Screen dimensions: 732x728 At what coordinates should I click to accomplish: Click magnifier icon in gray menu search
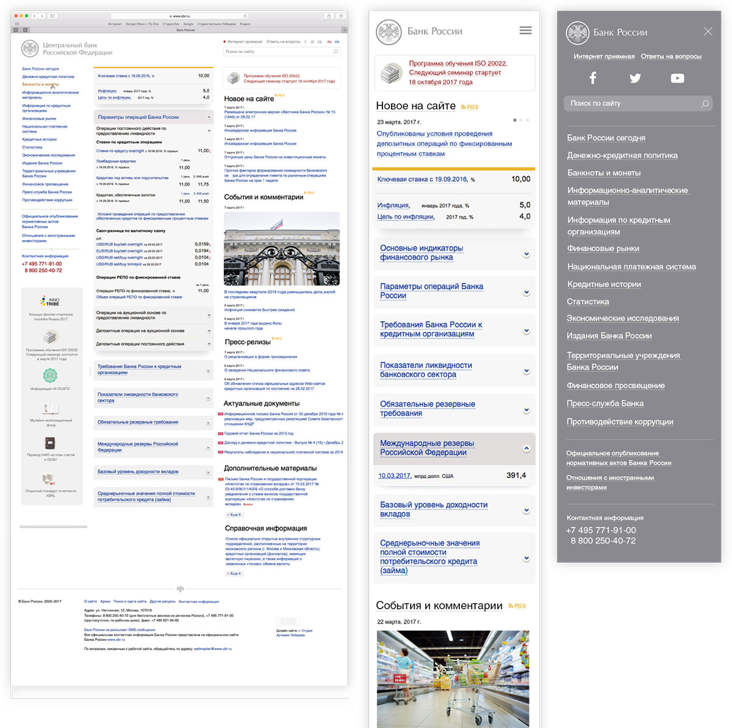pos(705,104)
